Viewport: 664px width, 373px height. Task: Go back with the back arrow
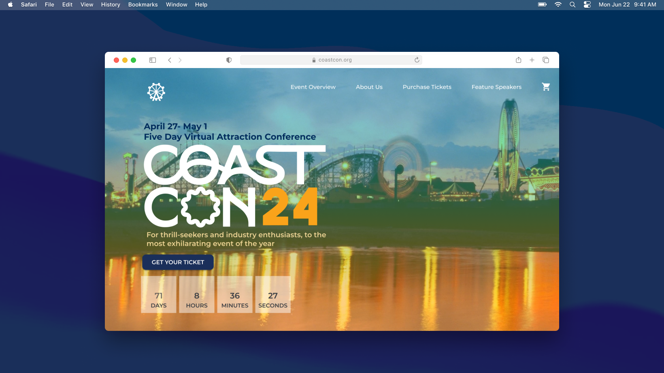tap(170, 60)
